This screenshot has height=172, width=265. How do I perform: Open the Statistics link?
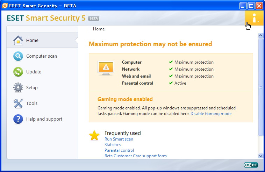pyautogui.click(x=113, y=145)
